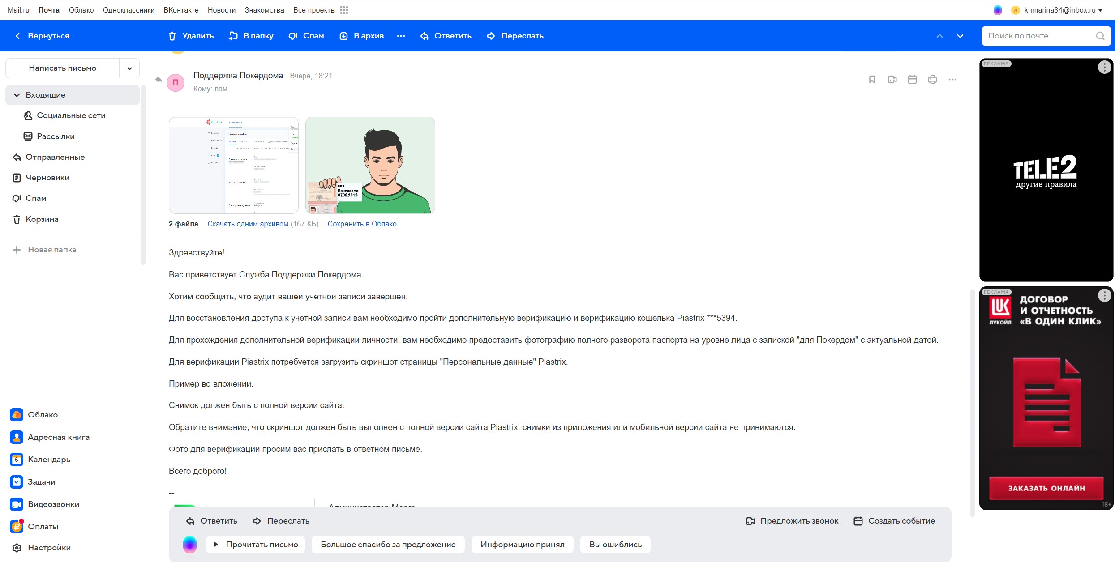This screenshot has width=1115, height=562.
Task: Delete the email using the trash toolbar button
Action: 191,36
